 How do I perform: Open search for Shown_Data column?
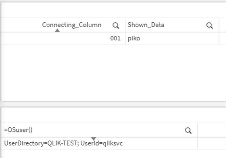pos(209,26)
